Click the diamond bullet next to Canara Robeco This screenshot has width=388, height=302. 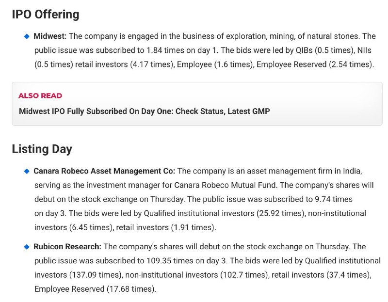(27, 171)
